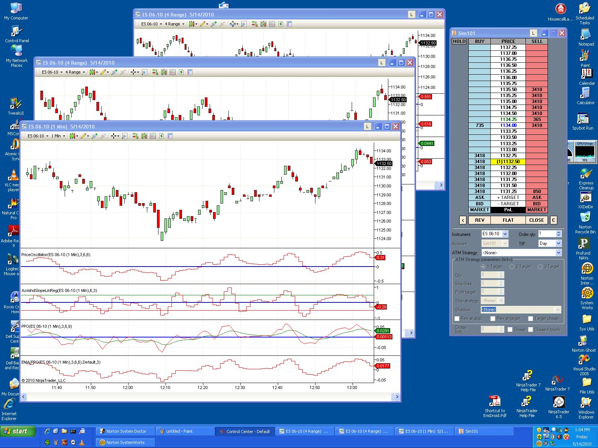598x448 pixels.
Task: Open Account Sim101 dropdown
Action: click(505, 243)
